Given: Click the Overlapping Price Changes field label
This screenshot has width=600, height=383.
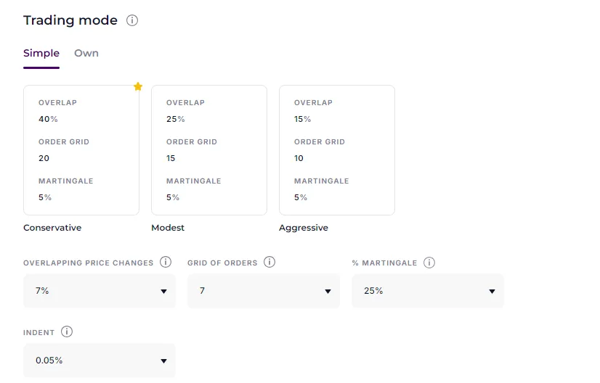Looking at the screenshot, I should tap(89, 263).
